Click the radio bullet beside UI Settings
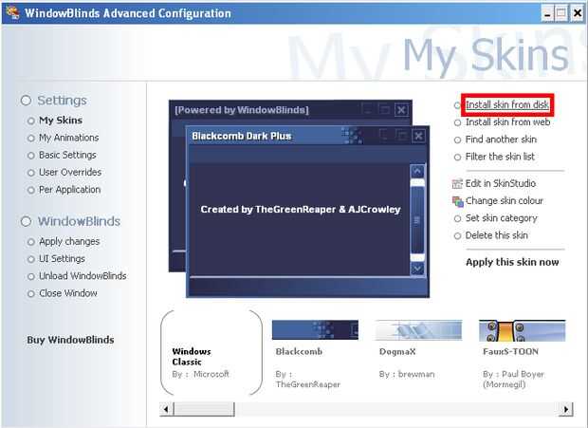This screenshot has height=428, width=588. [x=31, y=259]
